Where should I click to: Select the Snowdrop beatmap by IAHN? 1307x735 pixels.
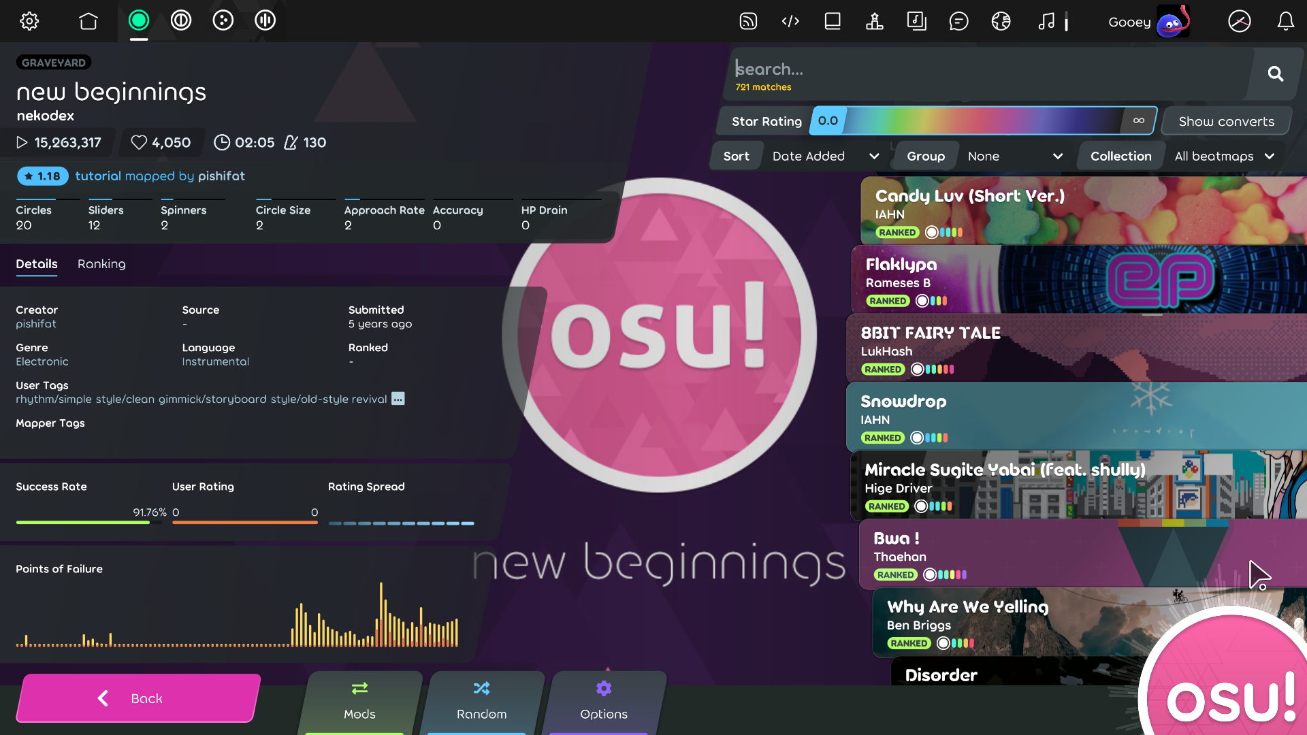pos(1076,416)
